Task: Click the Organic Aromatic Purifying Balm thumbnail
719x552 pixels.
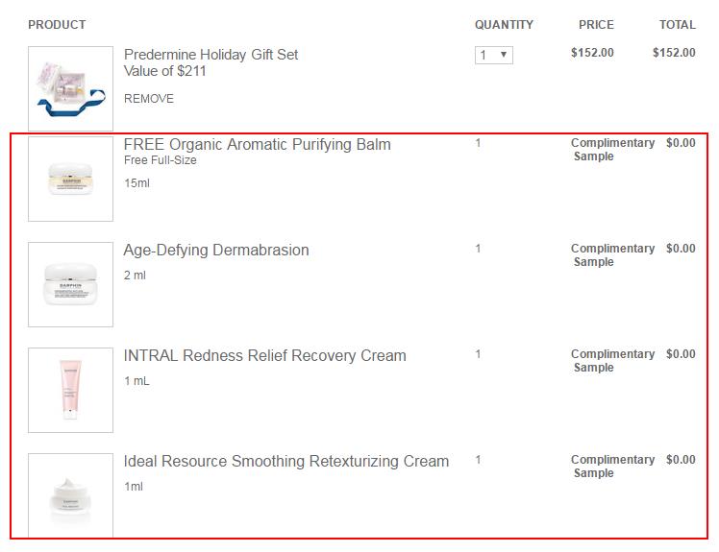Action: tap(70, 179)
